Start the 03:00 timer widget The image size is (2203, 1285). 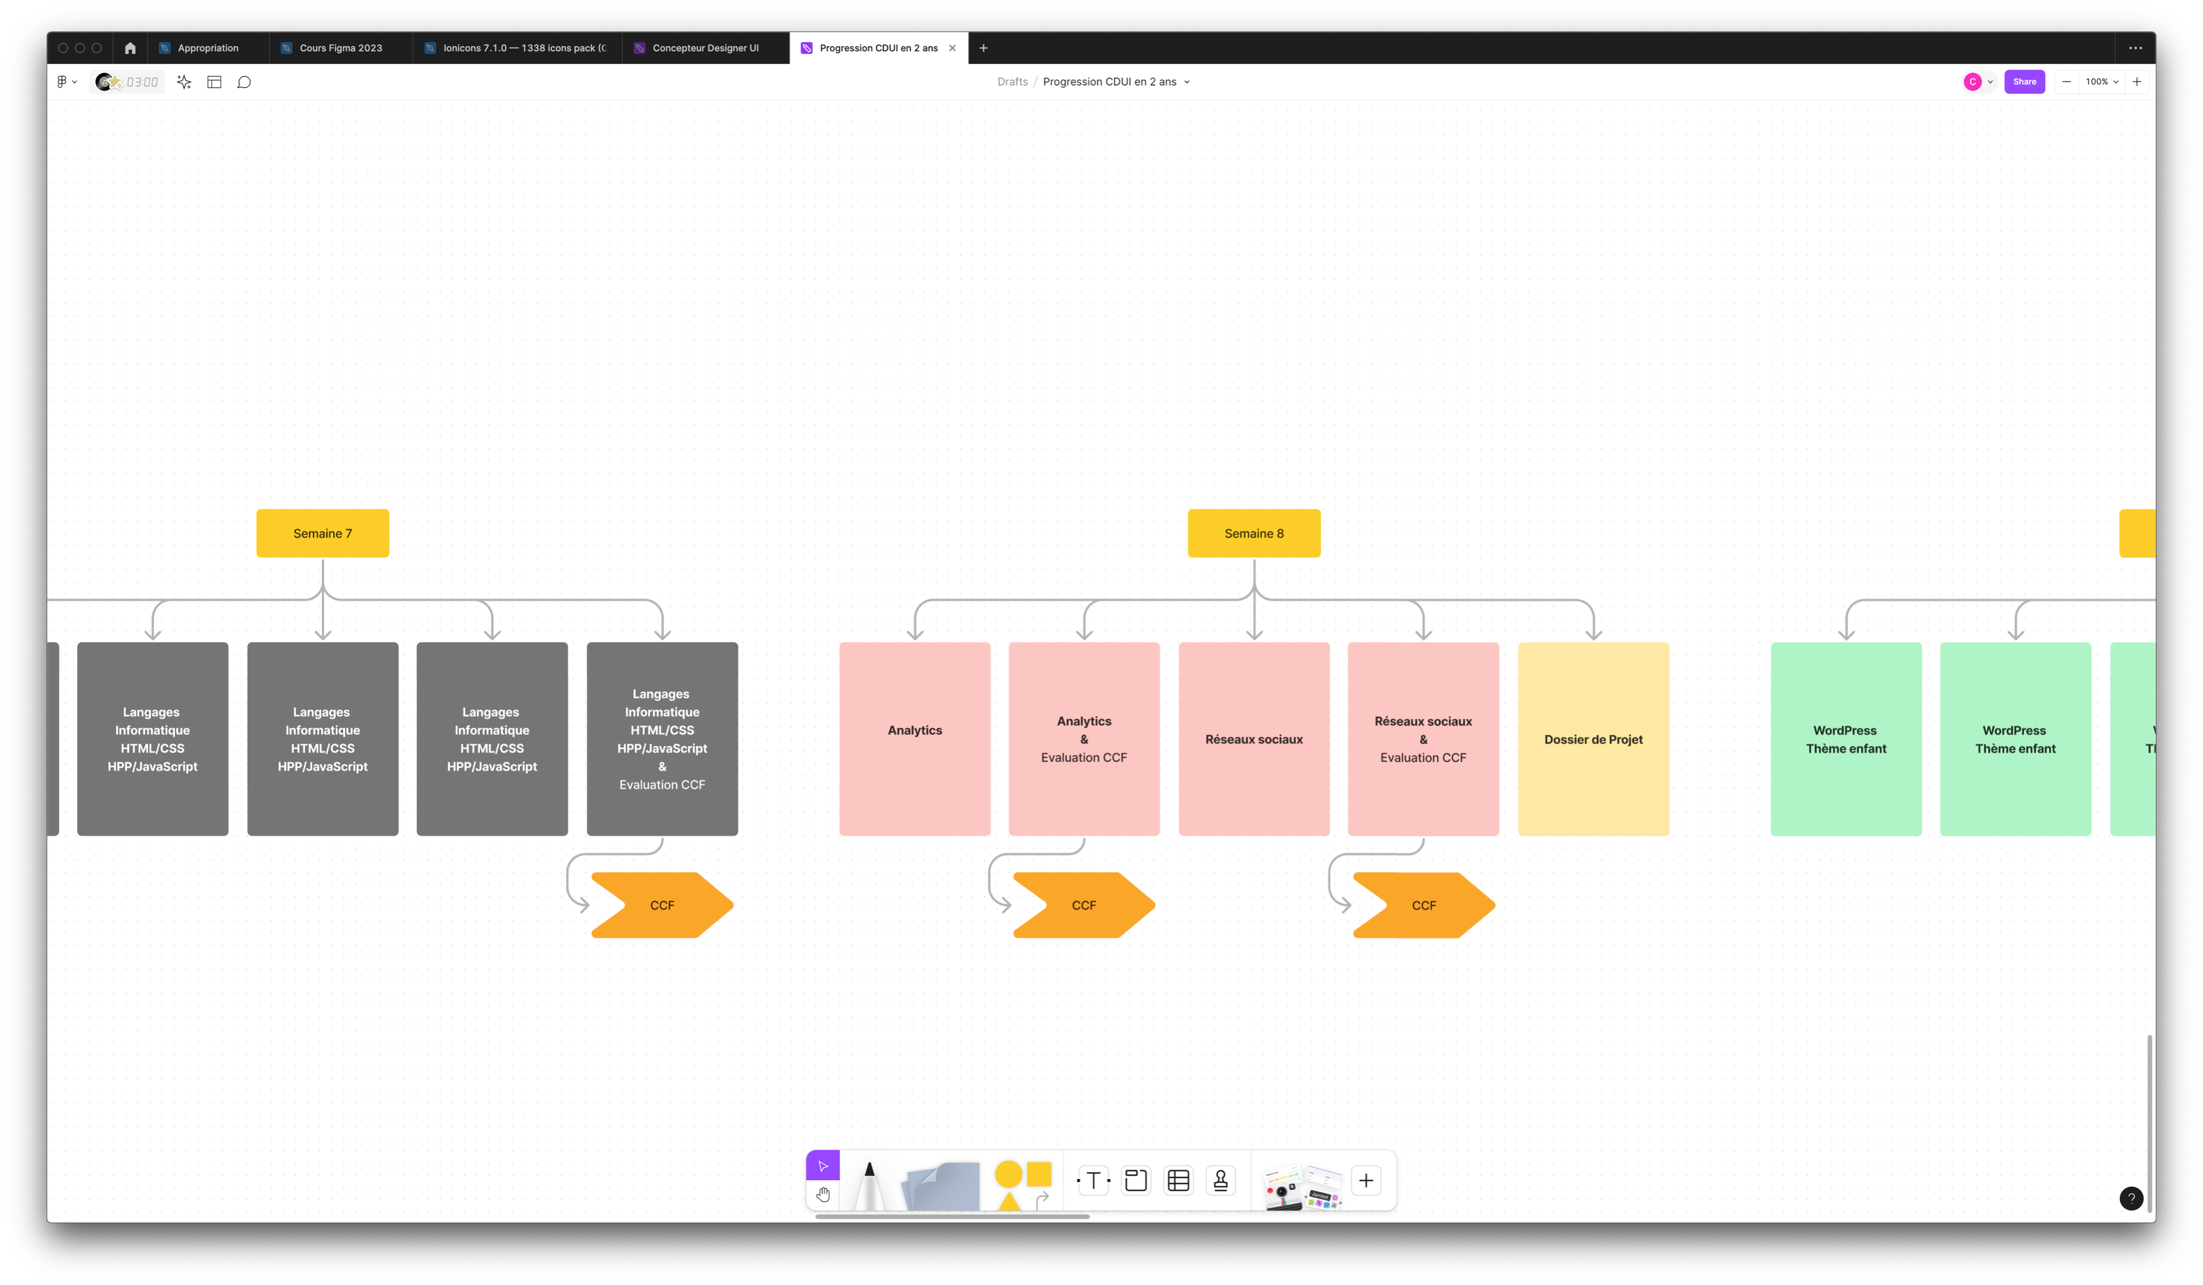pos(128,82)
